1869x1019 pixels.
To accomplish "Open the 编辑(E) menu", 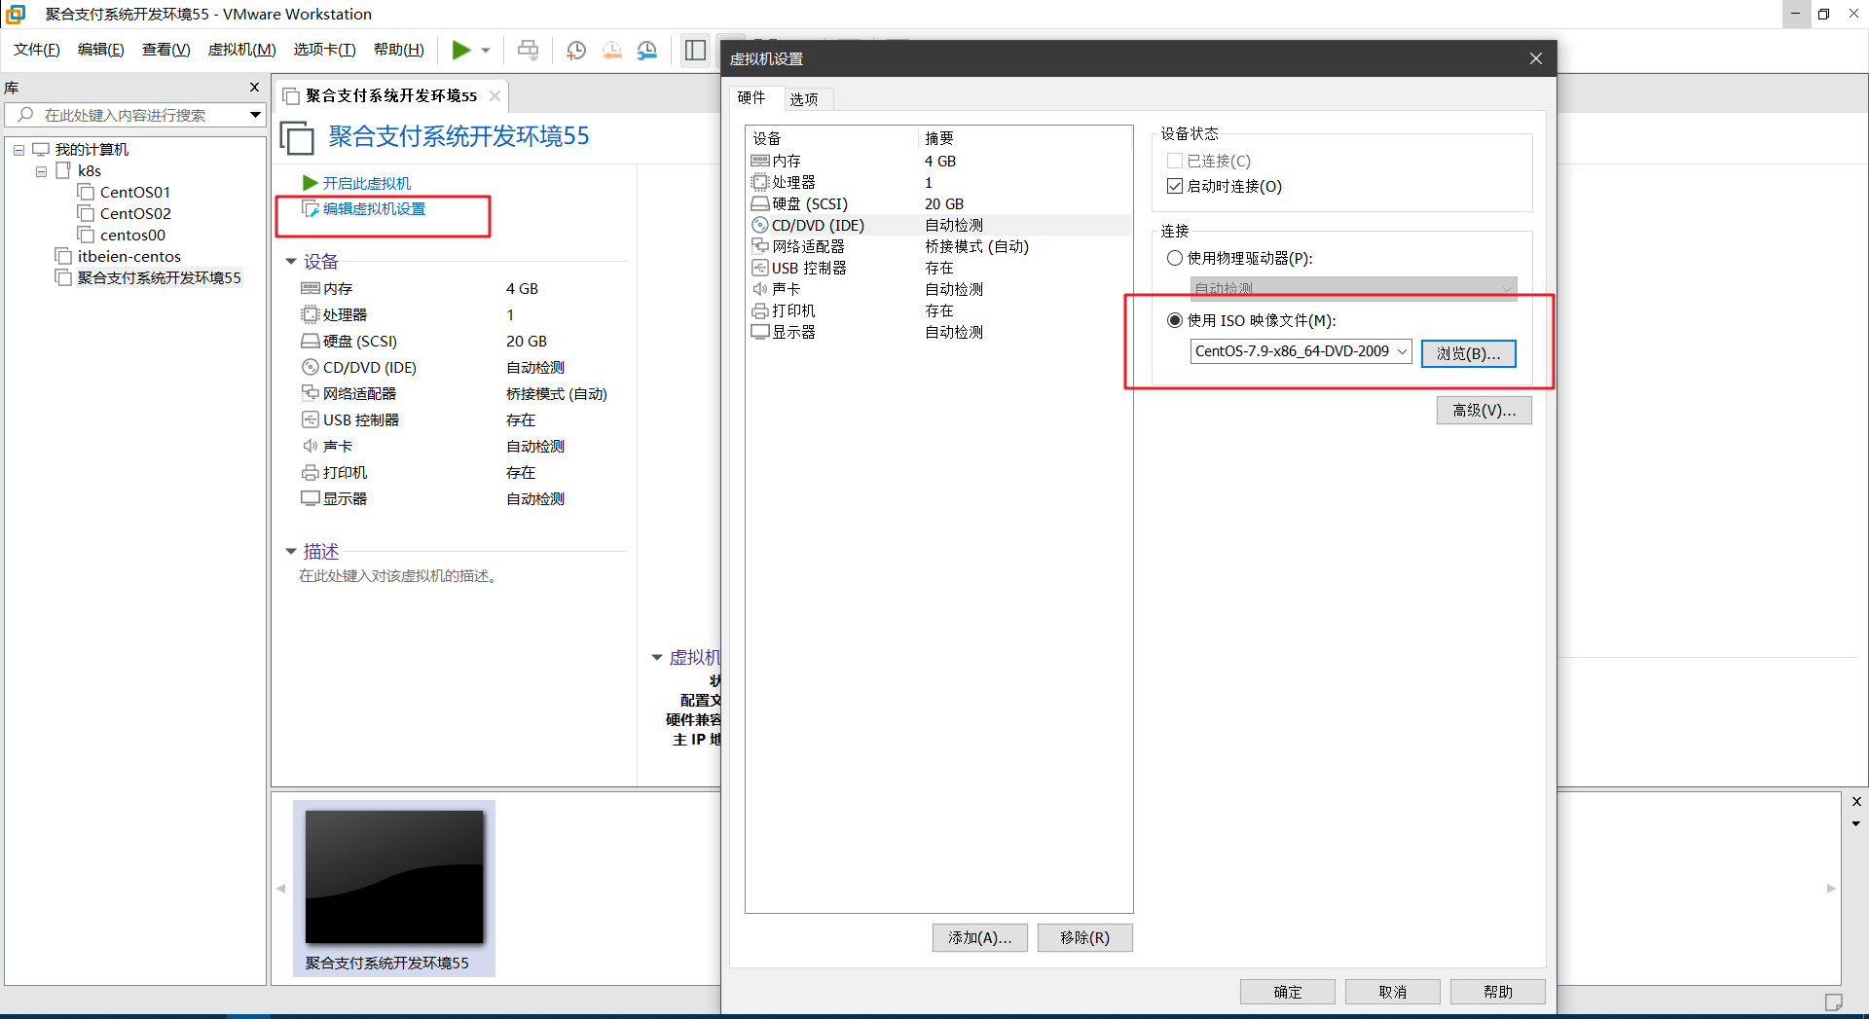I will tap(101, 50).
